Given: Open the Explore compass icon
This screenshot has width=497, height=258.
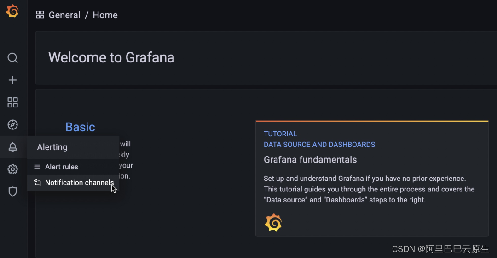Looking at the screenshot, I should click(13, 124).
